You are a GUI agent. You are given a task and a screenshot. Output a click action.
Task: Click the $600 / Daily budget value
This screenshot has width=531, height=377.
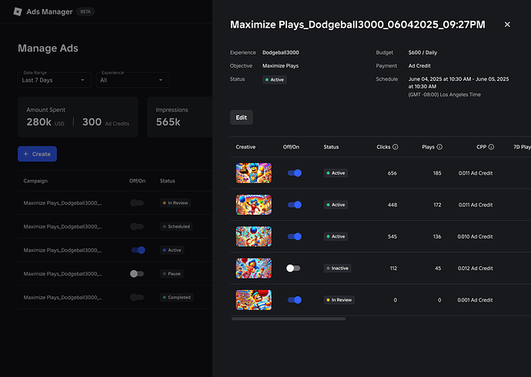tap(422, 52)
